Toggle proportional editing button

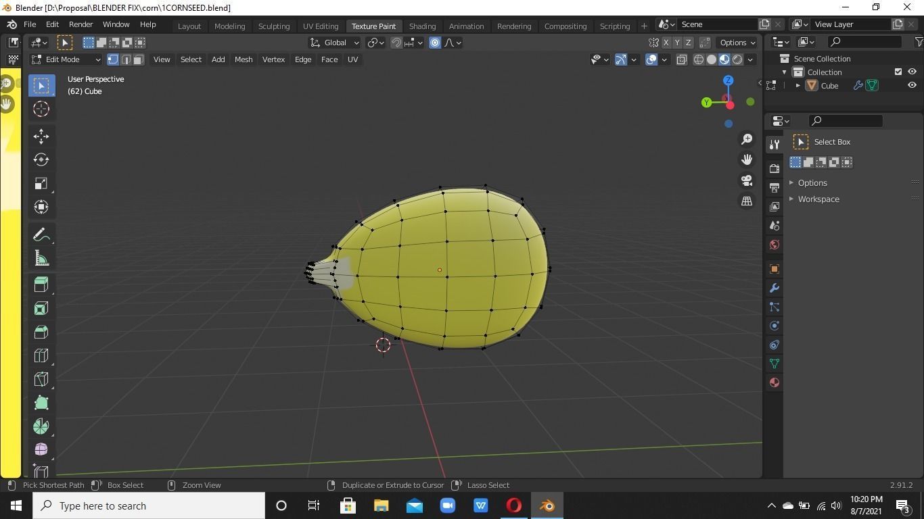pyautogui.click(x=435, y=43)
